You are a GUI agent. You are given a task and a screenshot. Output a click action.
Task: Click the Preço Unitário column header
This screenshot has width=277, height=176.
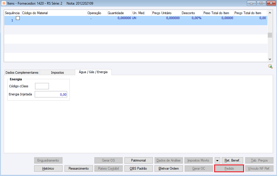point(166,13)
